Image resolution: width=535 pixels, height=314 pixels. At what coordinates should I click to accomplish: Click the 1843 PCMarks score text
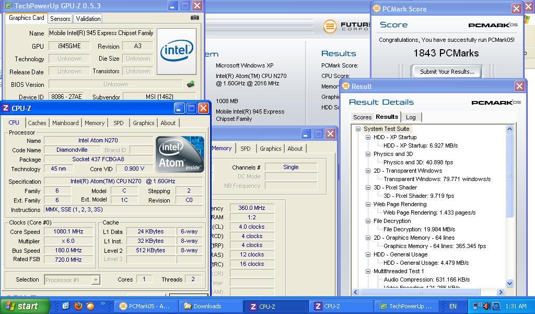pyautogui.click(x=446, y=53)
